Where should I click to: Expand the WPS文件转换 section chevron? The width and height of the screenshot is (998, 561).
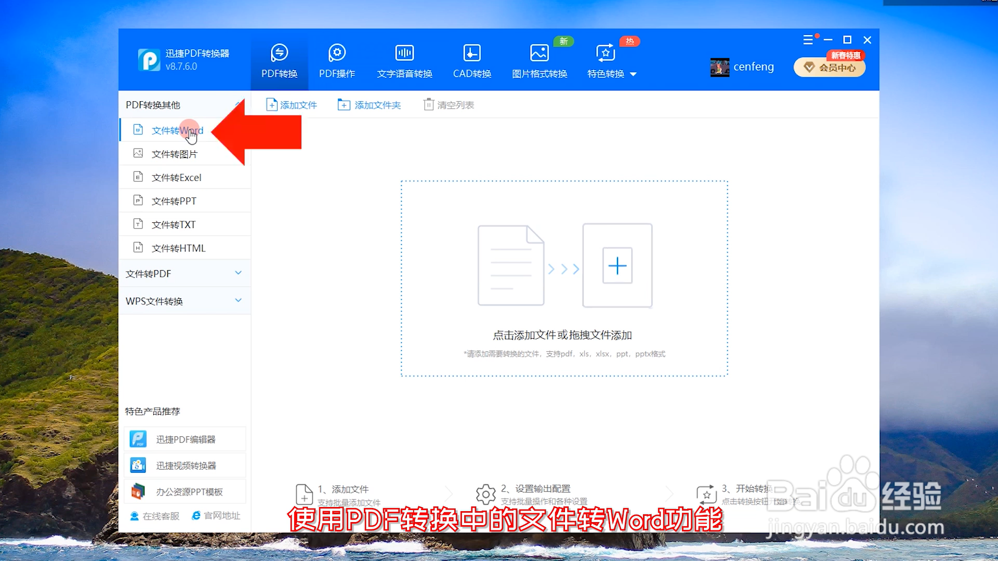tap(238, 300)
